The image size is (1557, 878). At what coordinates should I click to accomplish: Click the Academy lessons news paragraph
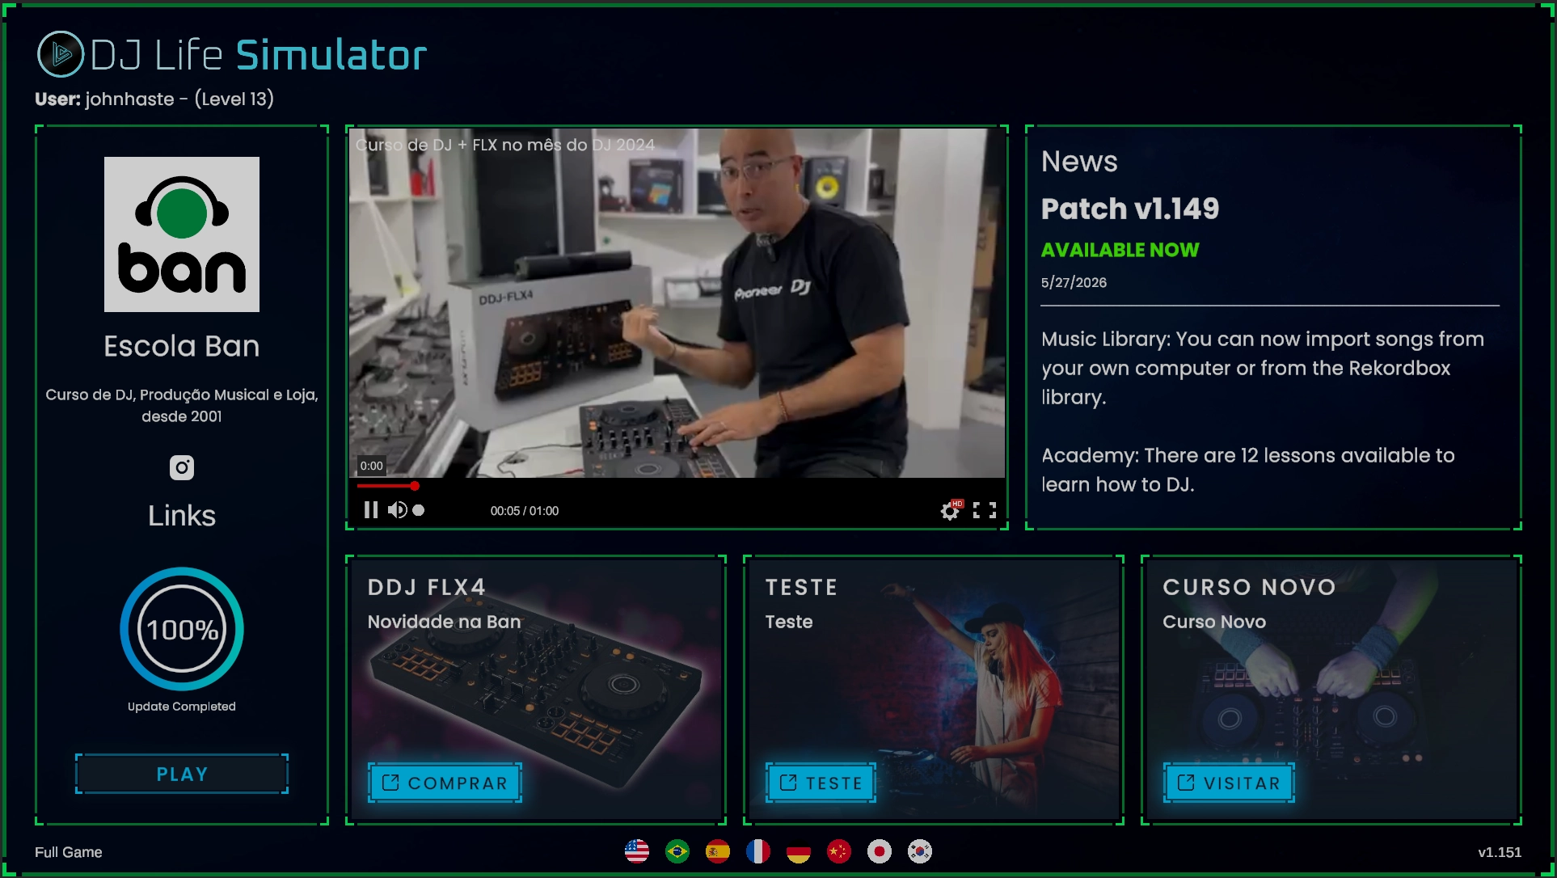(1248, 470)
